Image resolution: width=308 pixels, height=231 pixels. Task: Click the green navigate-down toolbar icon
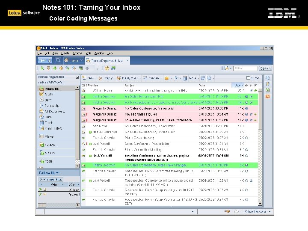tap(42, 68)
